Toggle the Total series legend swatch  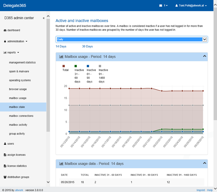coord(64,66)
